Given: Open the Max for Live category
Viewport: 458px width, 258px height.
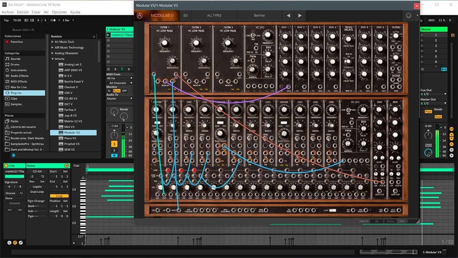Looking at the screenshot, I should (x=24, y=87).
